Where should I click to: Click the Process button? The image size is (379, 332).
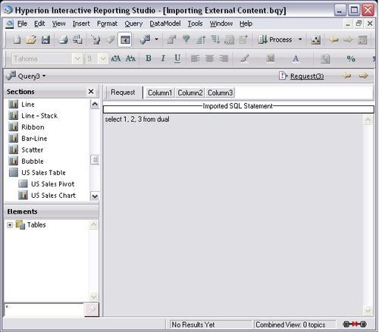tap(275, 39)
